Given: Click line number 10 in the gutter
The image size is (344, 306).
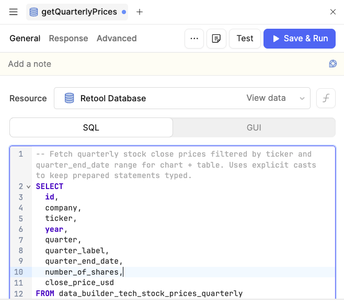Looking at the screenshot, I should [x=18, y=272].
